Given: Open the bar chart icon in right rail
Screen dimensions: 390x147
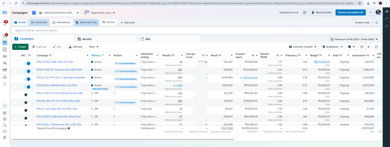Looking at the screenshot, I should tap(386, 11).
